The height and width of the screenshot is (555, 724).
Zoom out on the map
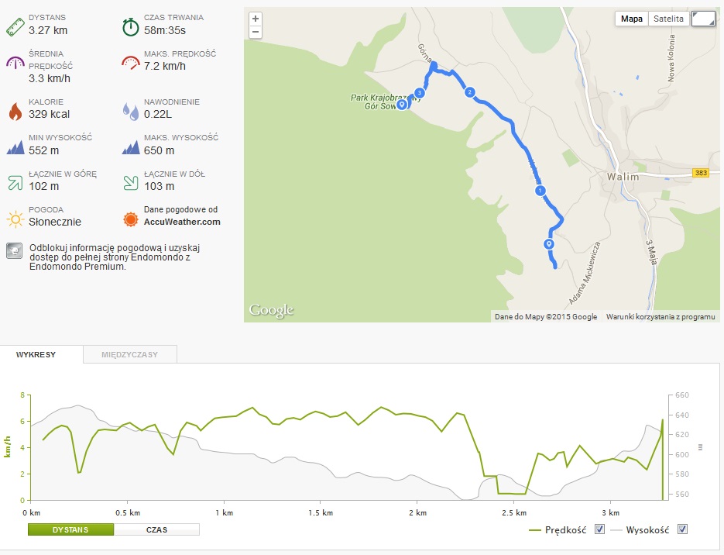point(256,33)
